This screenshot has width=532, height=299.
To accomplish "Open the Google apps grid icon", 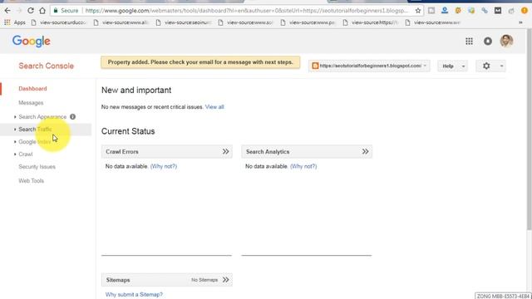I will click(x=469, y=42).
